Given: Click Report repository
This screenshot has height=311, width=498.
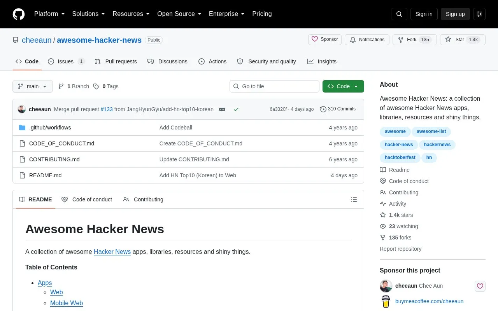Looking at the screenshot, I should (x=400, y=249).
